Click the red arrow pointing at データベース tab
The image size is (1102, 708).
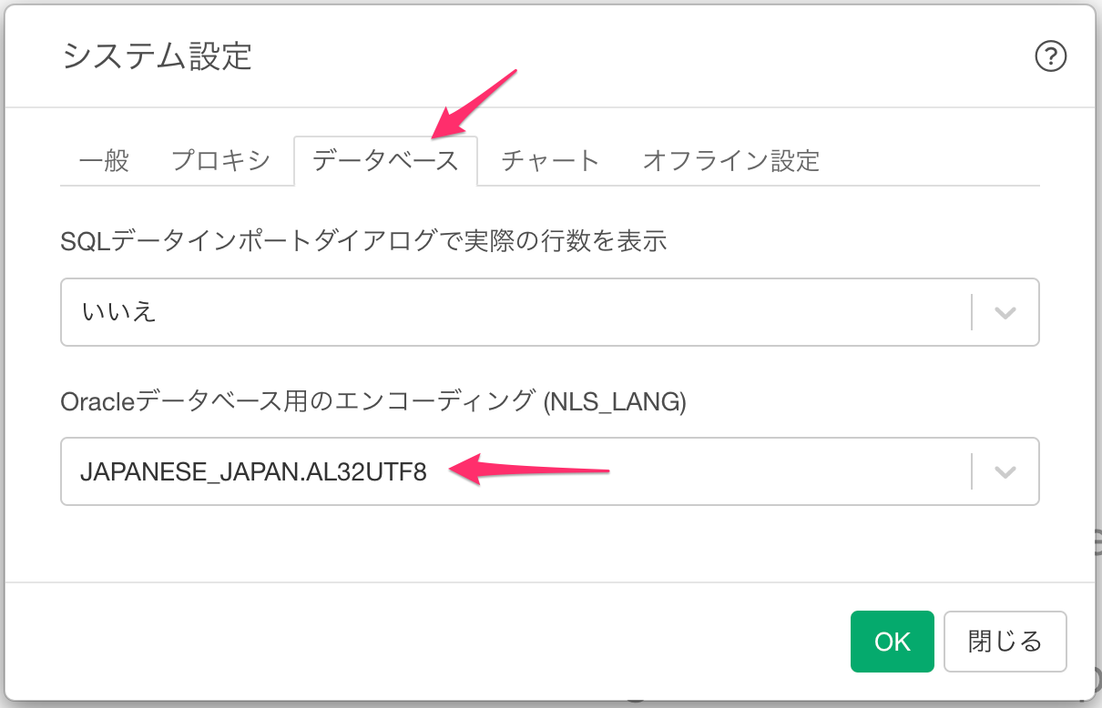pos(474,103)
